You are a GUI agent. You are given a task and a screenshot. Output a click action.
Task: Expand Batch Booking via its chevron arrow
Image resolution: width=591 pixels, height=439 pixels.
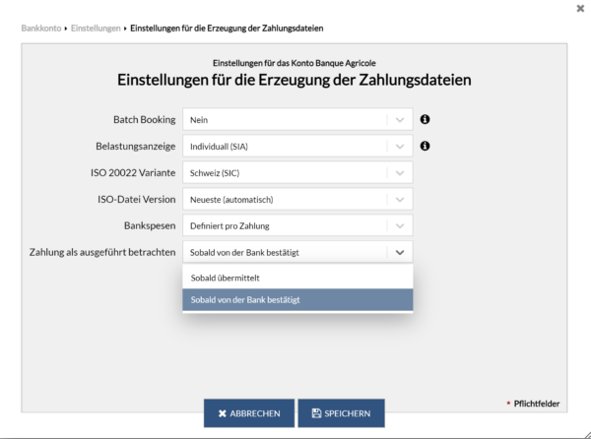tap(399, 119)
